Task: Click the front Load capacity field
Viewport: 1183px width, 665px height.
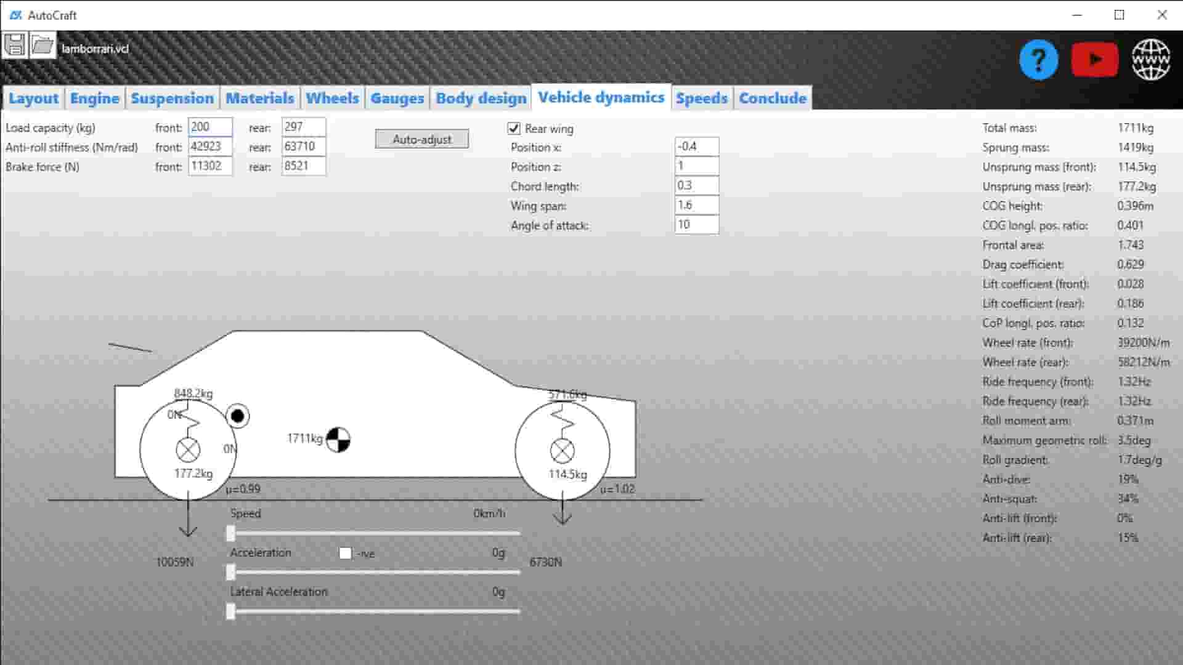Action: pos(210,127)
